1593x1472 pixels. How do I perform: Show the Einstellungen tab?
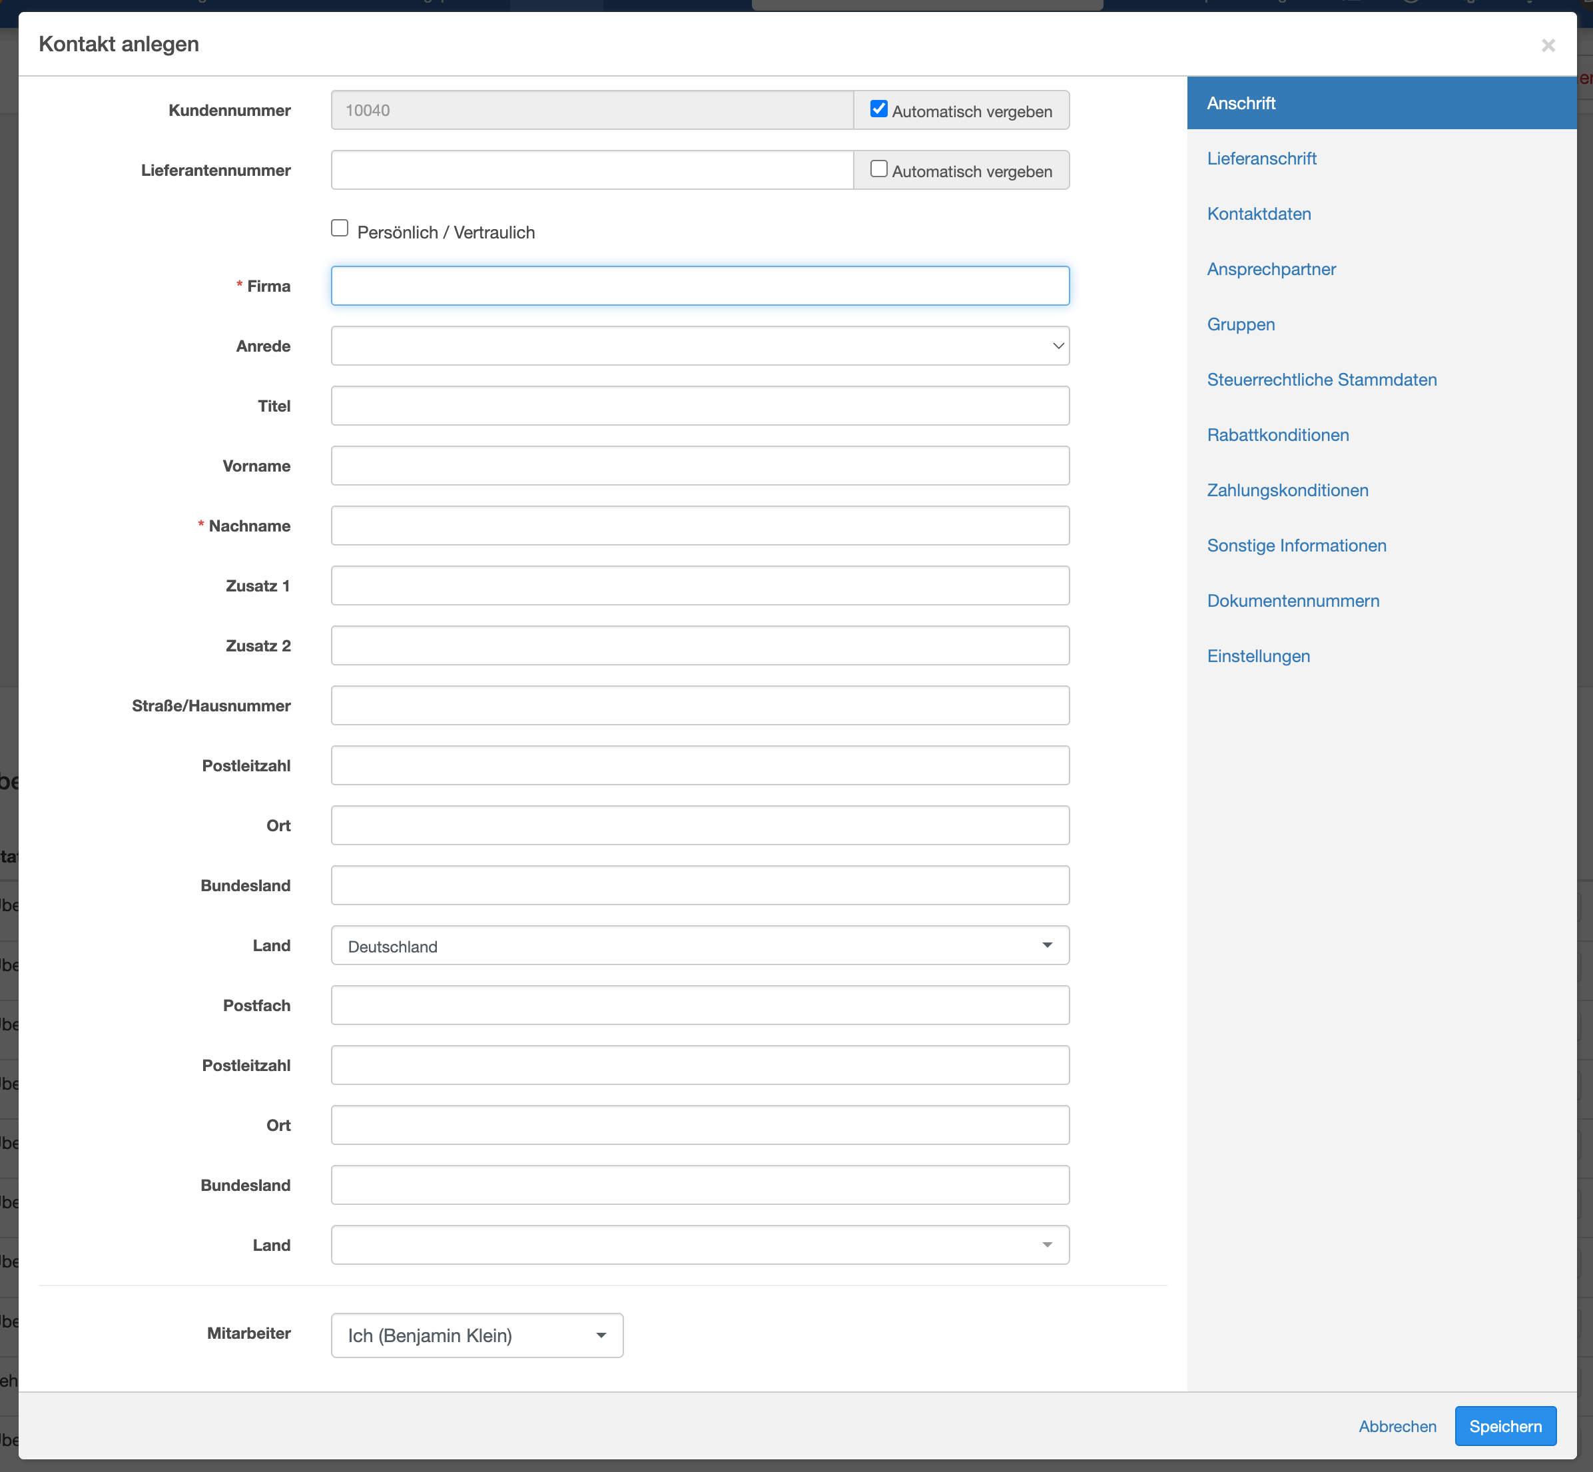1257,656
